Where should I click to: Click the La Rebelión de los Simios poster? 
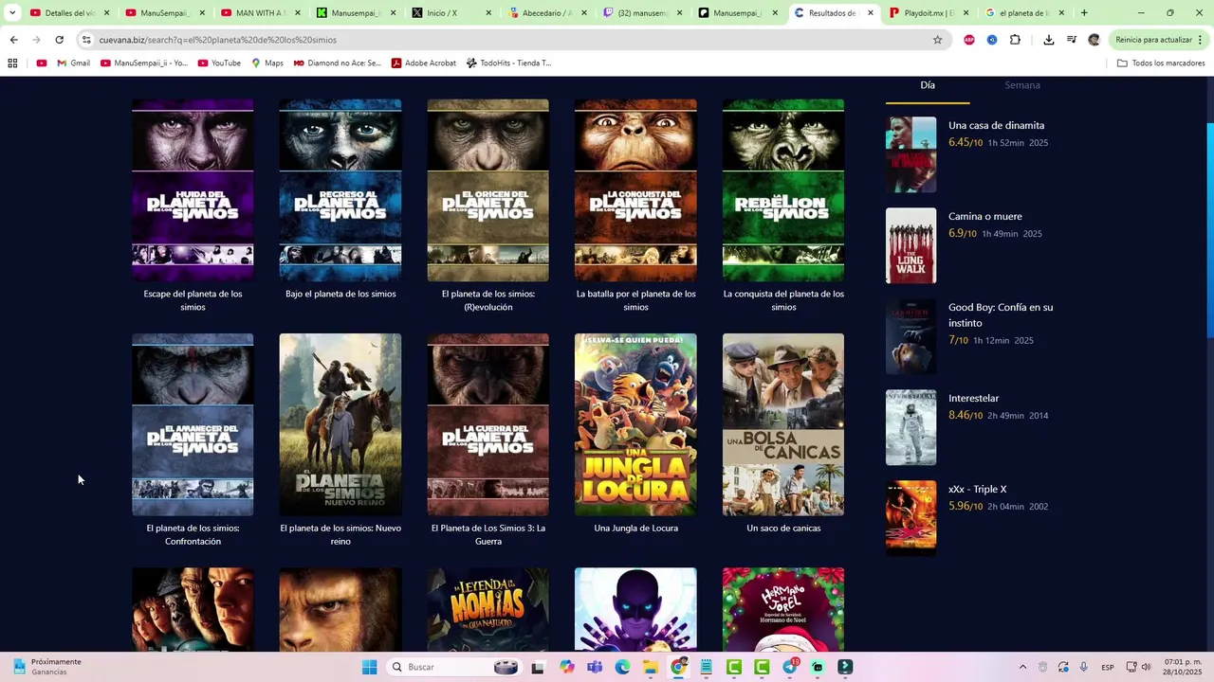(783, 189)
